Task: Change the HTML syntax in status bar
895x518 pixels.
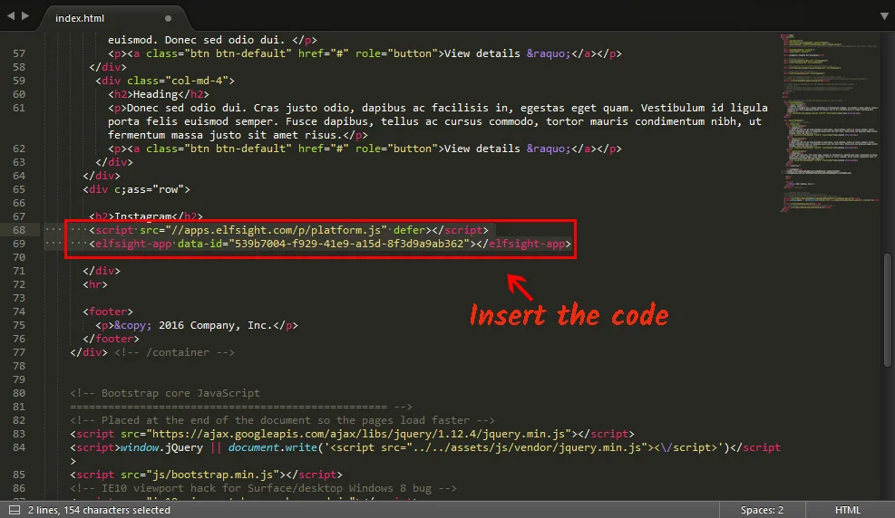Action: pos(848,510)
